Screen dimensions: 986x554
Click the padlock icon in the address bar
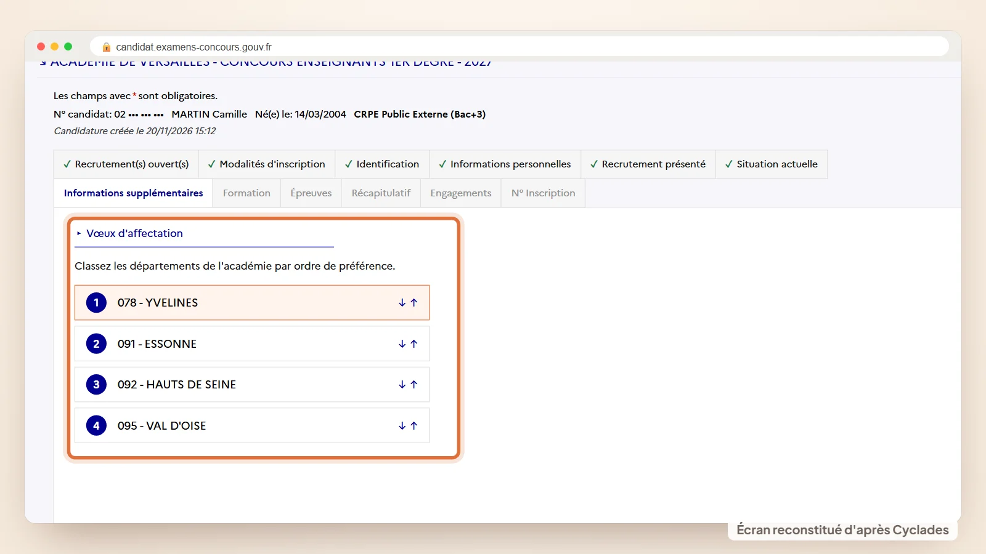tap(107, 47)
